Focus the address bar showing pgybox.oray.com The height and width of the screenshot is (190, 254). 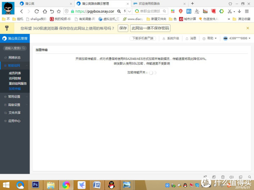click(95, 11)
